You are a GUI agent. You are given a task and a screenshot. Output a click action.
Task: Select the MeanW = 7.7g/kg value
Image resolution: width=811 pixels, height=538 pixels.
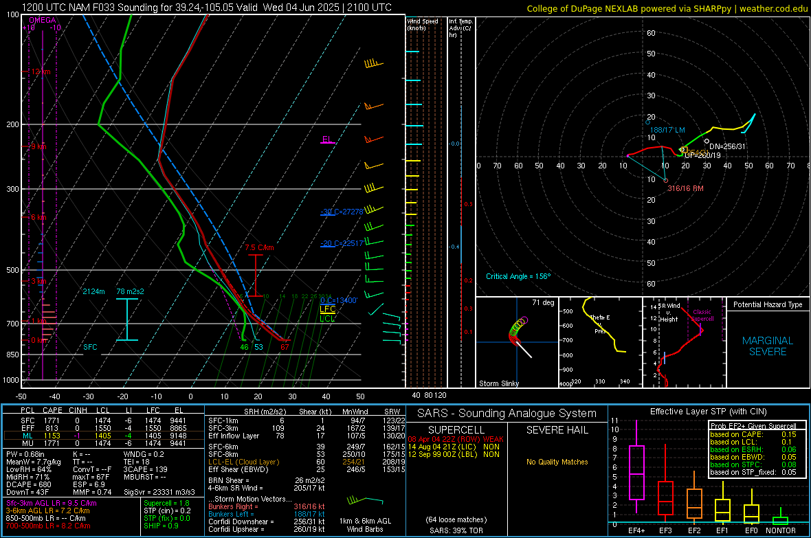[33, 462]
